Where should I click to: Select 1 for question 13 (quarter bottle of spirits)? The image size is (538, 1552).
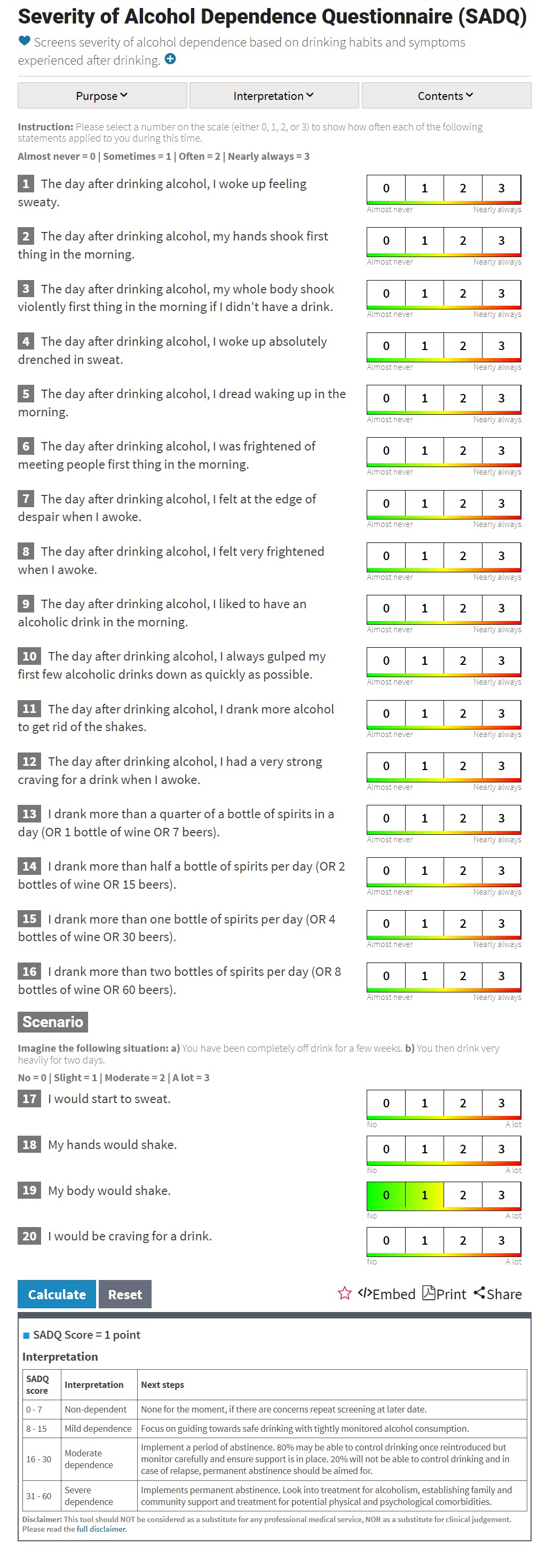click(424, 818)
